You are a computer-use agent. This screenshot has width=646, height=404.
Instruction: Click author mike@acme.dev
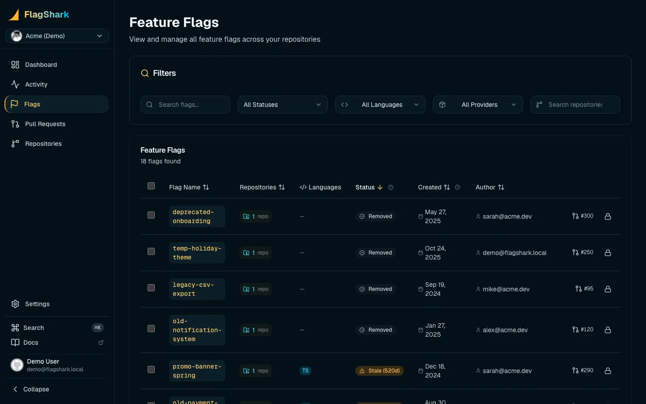click(503, 289)
